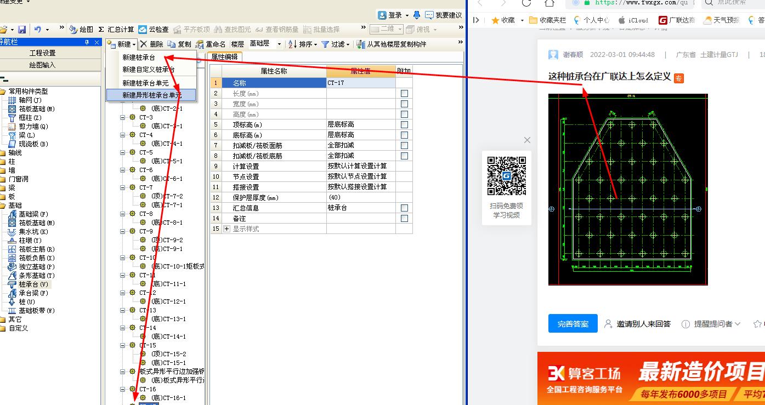Click the 重命名 rename button
The image size is (765, 405).
pos(211,44)
